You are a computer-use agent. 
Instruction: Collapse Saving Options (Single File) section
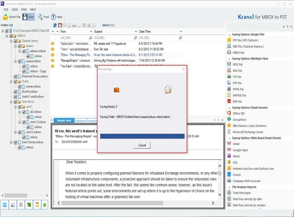230,35
